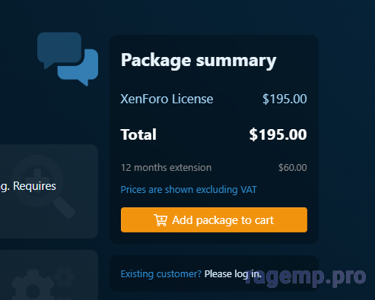Add package to cart

point(214,220)
